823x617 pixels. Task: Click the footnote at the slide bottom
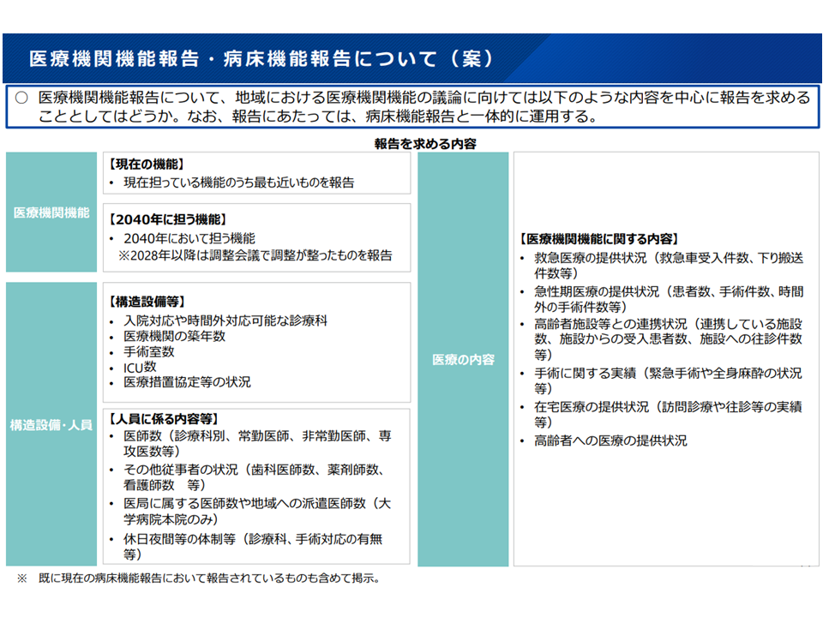click(199, 578)
